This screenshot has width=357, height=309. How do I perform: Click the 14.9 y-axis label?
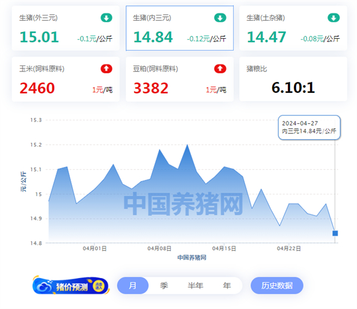[x=36, y=219]
